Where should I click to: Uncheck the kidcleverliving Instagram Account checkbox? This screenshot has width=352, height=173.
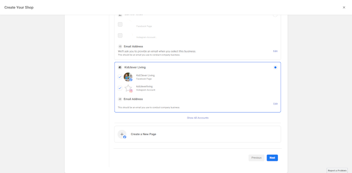[x=120, y=88]
